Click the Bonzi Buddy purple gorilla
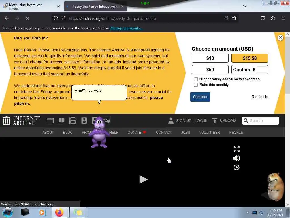290x218 pixels. (99, 133)
